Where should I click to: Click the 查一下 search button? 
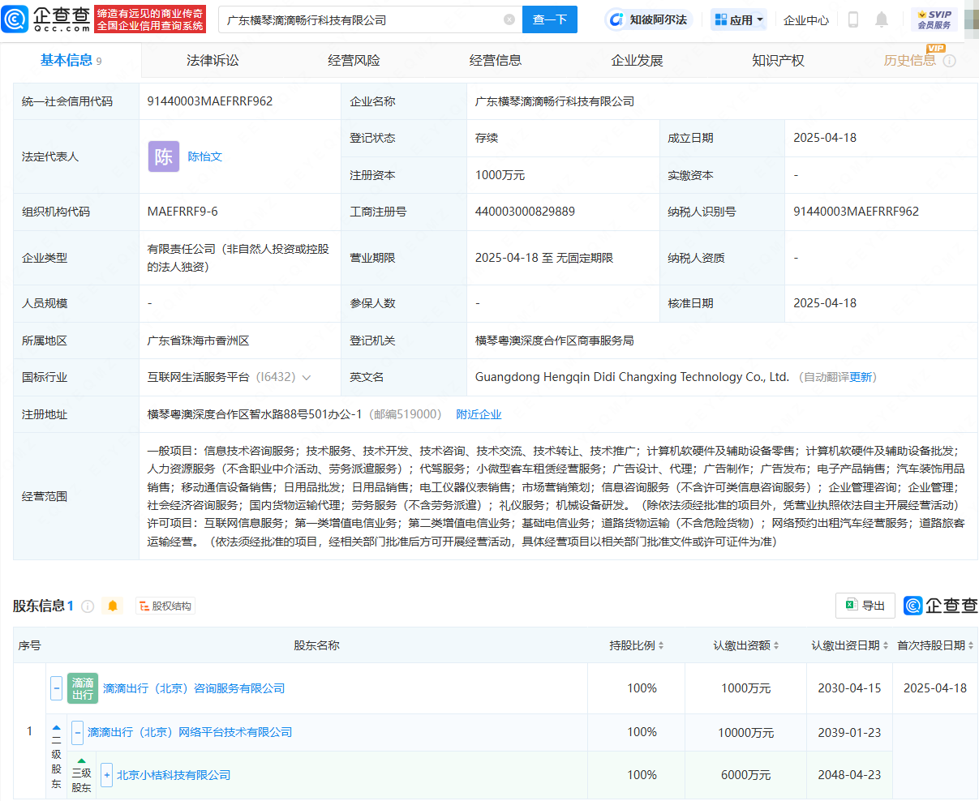[x=549, y=19]
